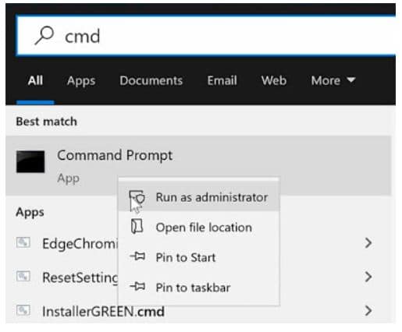Image resolution: width=402 pixels, height=332 pixels.
Task: Switch to the Apps filter tab
Action: 81,81
